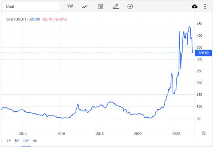
Task: Open chart settings gear icon
Action: coord(204,133)
